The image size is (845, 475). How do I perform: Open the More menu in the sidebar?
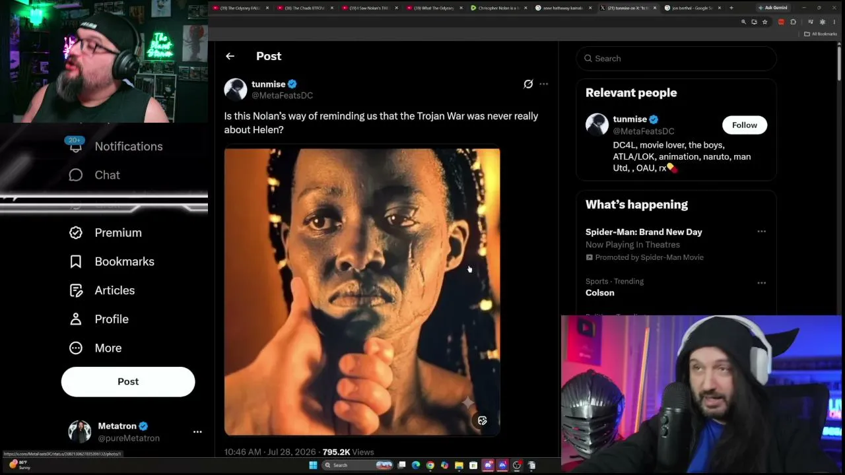95,348
